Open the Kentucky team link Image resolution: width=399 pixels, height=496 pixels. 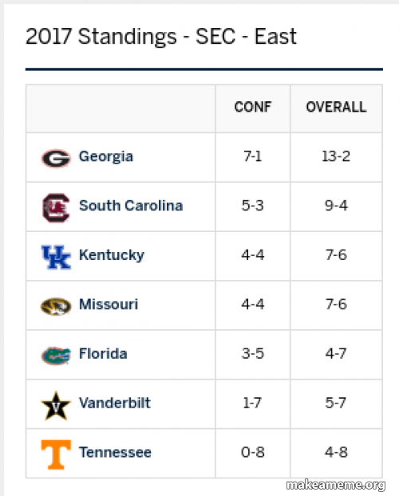(112, 255)
